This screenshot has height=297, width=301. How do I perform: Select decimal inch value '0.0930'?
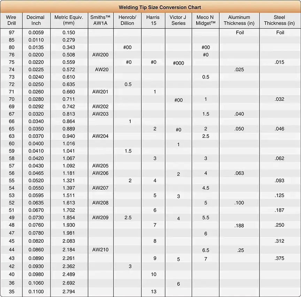click(x=36, y=266)
